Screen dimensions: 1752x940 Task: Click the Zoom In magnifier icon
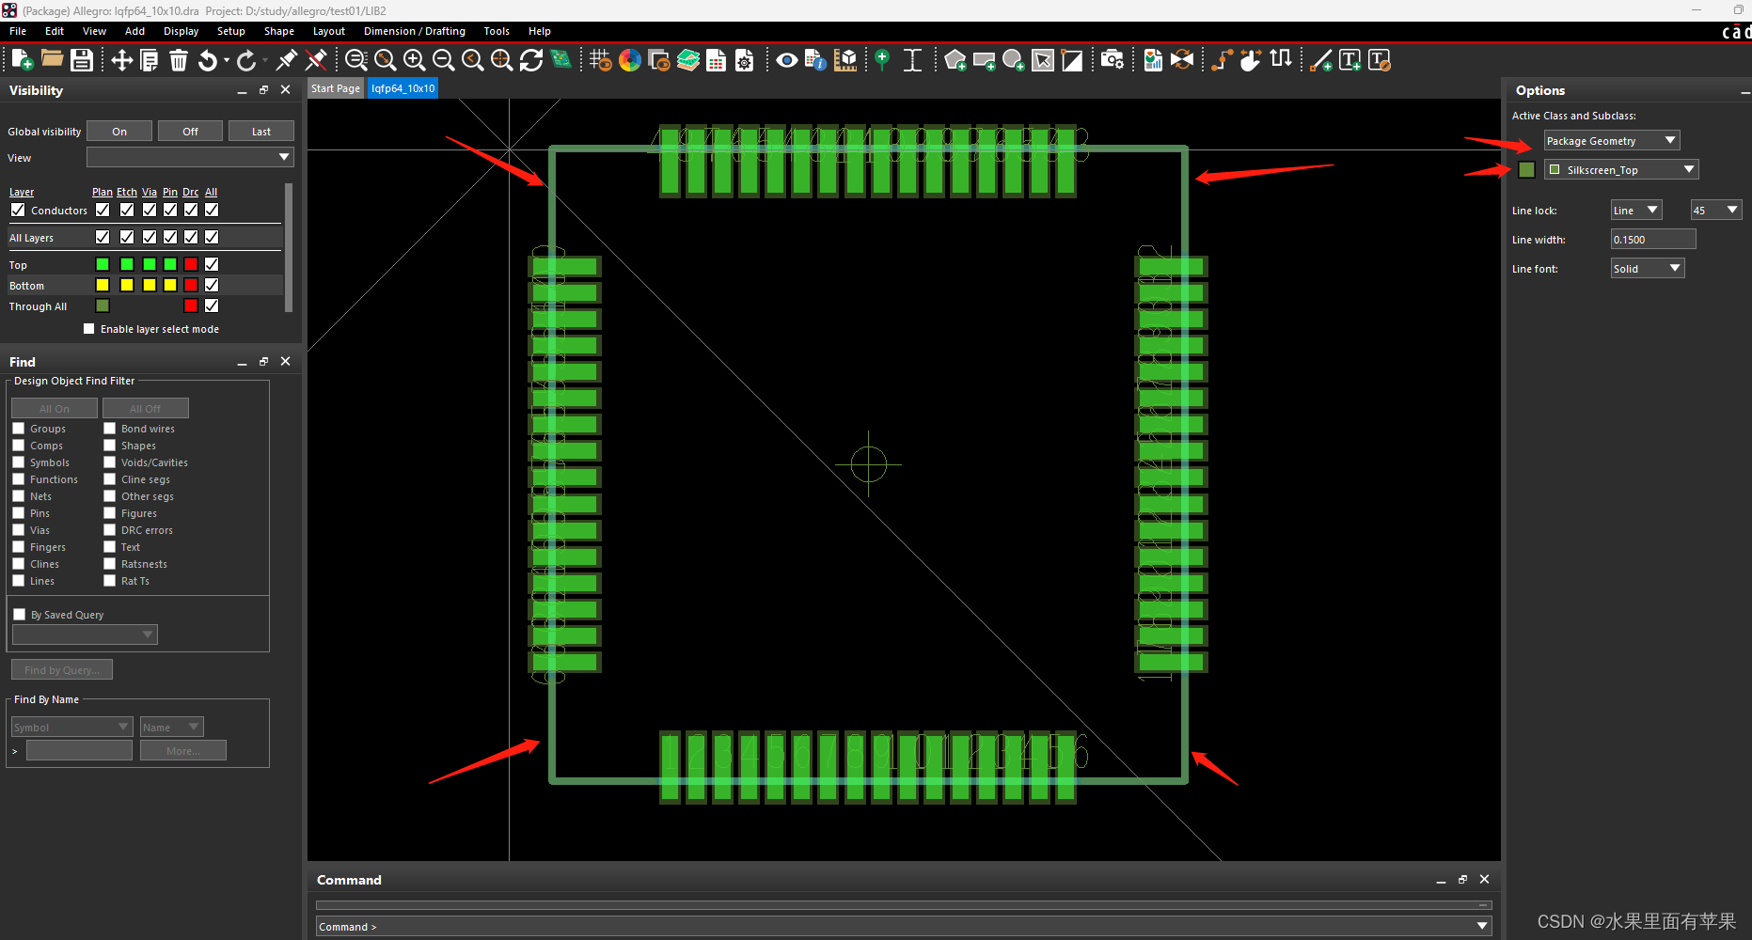pos(414,60)
